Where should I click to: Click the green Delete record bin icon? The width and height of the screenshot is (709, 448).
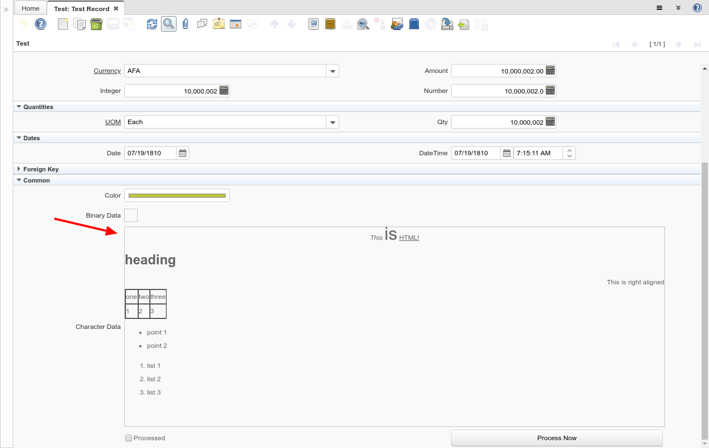[96, 24]
